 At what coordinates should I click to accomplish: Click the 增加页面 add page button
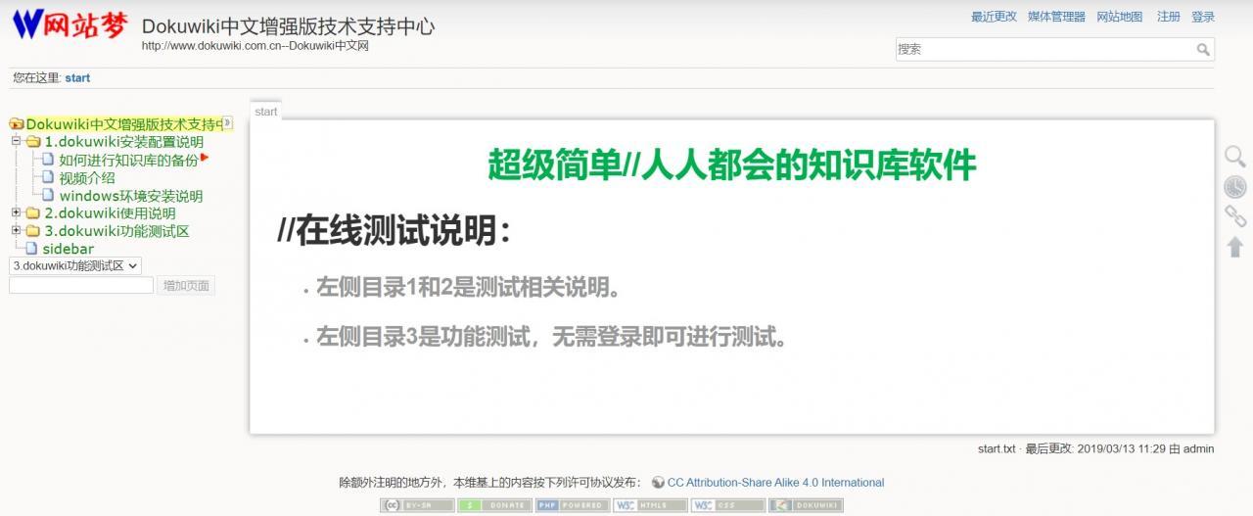pos(186,286)
